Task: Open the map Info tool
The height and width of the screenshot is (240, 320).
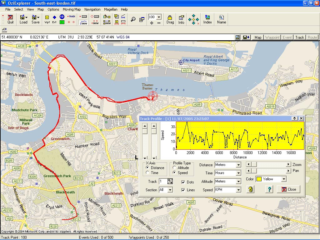Action: click(181, 19)
